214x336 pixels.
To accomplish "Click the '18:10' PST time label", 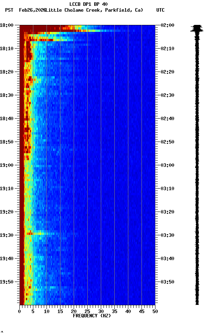I will click(7, 49).
